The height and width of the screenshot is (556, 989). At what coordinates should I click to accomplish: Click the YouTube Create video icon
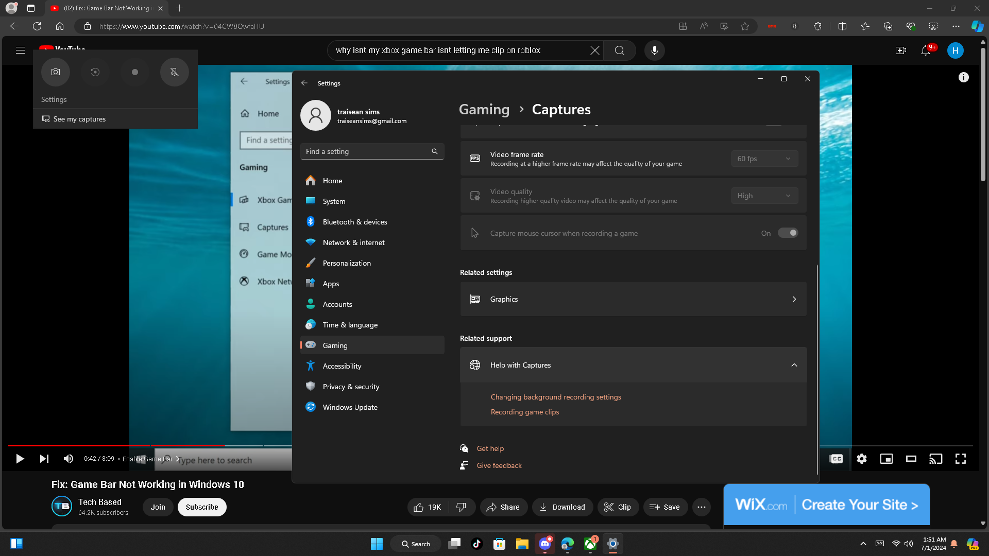[x=901, y=50]
